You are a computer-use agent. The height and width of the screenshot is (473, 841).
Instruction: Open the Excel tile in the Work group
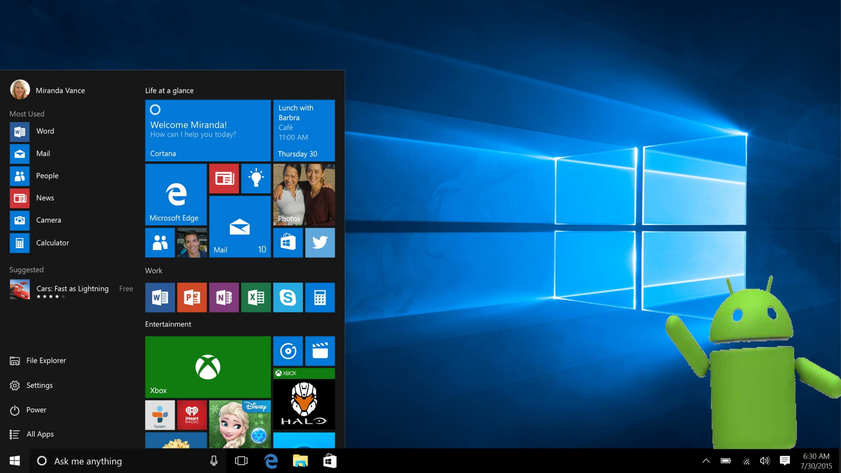click(x=256, y=297)
